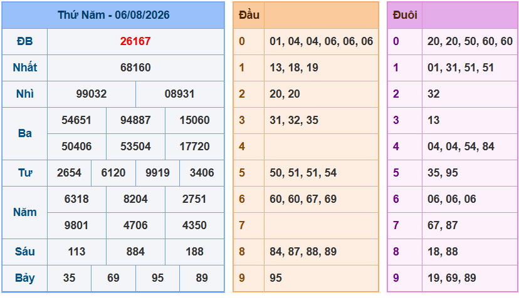Image resolution: width=519 pixels, height=298 pixels.
Task: Choose Ba prize number 15060
Action: tap(194, 120)
